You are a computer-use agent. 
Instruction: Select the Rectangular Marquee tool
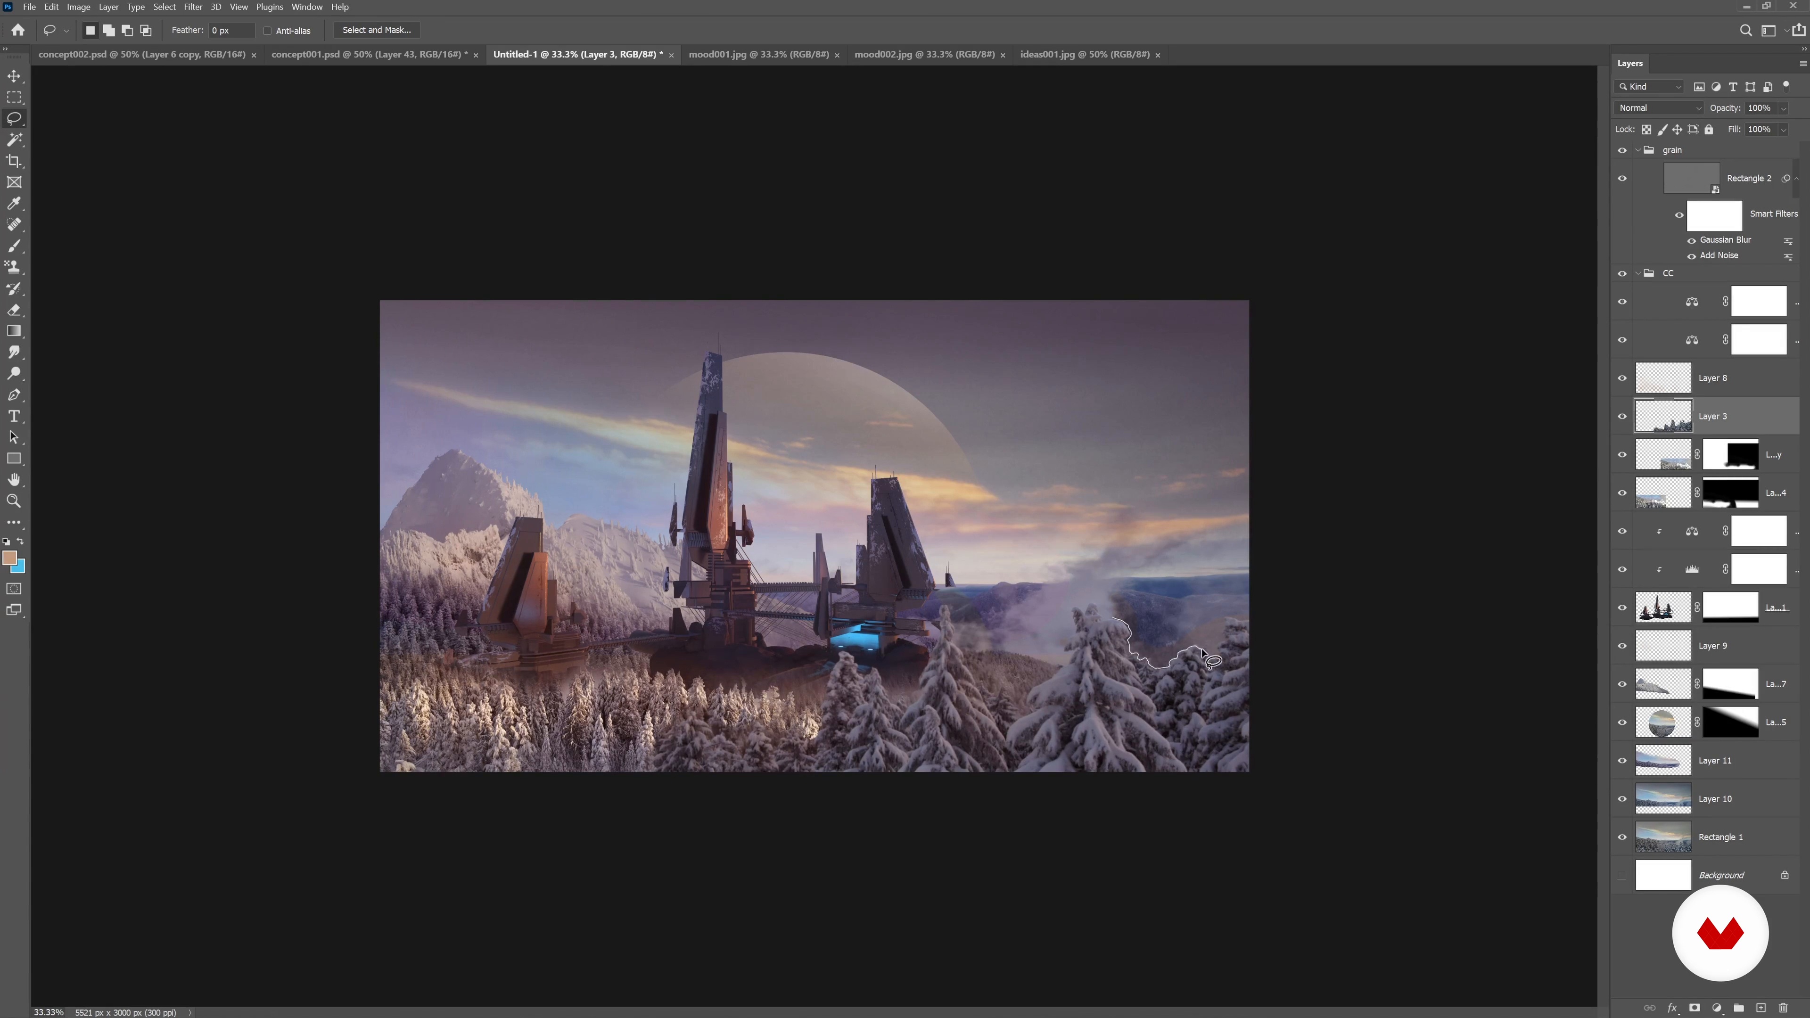click(14, 97)
